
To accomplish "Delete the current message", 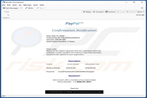I will (x=131, y=12).
